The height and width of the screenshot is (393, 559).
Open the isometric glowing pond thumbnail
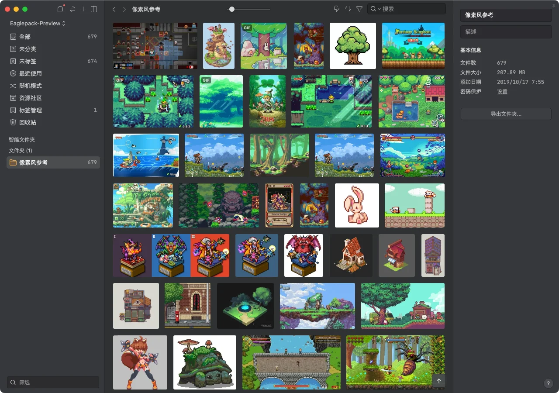point(245,306)
